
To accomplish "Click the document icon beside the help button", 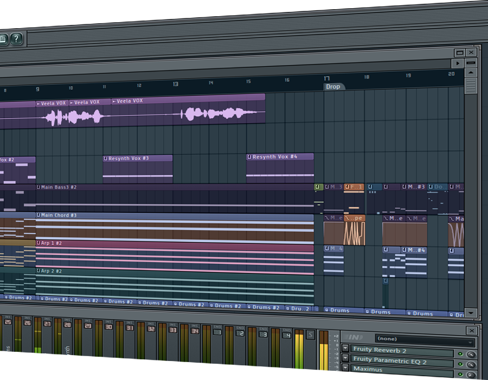I will [3, 39].
